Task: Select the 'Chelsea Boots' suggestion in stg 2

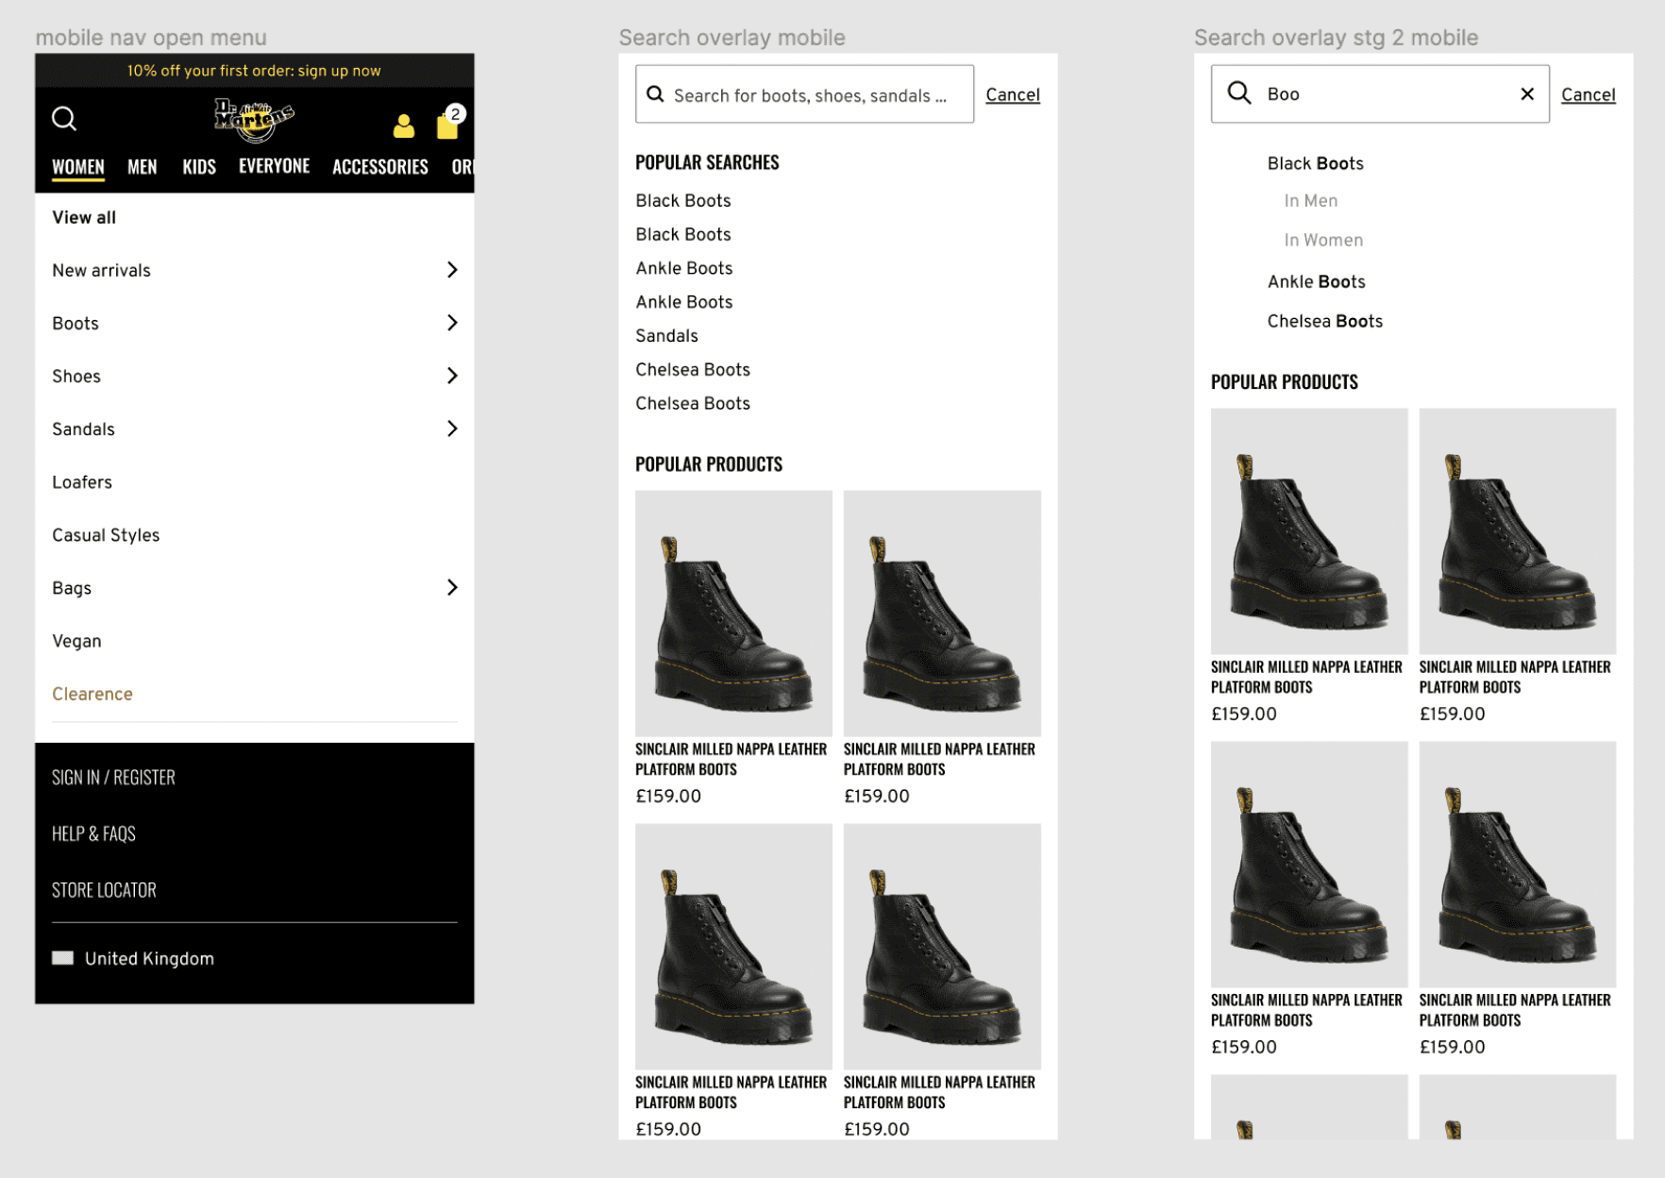Action: pyautogui.click(x=1324, y=321)
